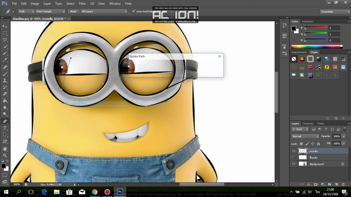Viewport: 351px width, 197px height.
Task: Open the layer Kind filter dropdown
Action: pos(300,129)
